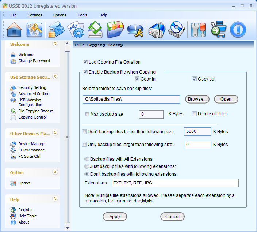This screenshot has width=257, height=232.
Task: Click the About sidebar info icon
Action: coord(13,222)
